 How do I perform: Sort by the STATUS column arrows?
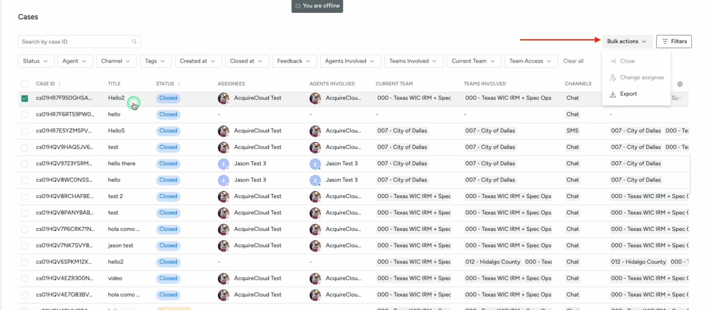(x=179, y=84)
